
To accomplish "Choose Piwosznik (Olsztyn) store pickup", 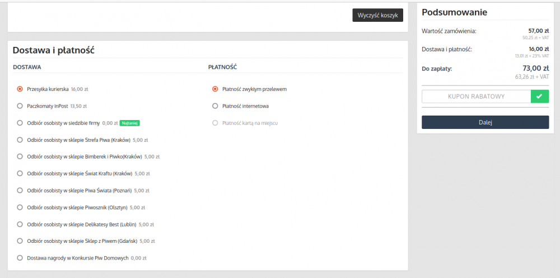I will 20,207.
